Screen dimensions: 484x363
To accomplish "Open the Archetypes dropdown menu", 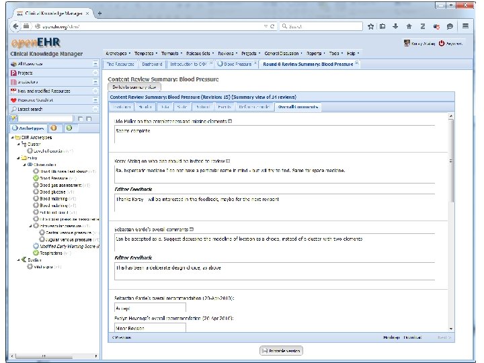I will click(x=118, y=53).
